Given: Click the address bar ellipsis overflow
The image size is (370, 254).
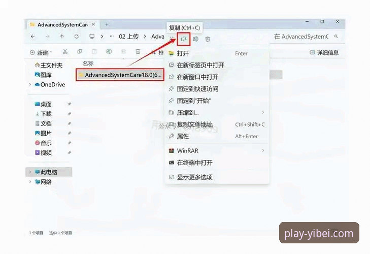Looking at the screenshot, I should coord(112,37).
